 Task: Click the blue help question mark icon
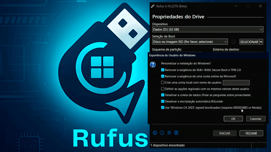click(x=153, y=64)
